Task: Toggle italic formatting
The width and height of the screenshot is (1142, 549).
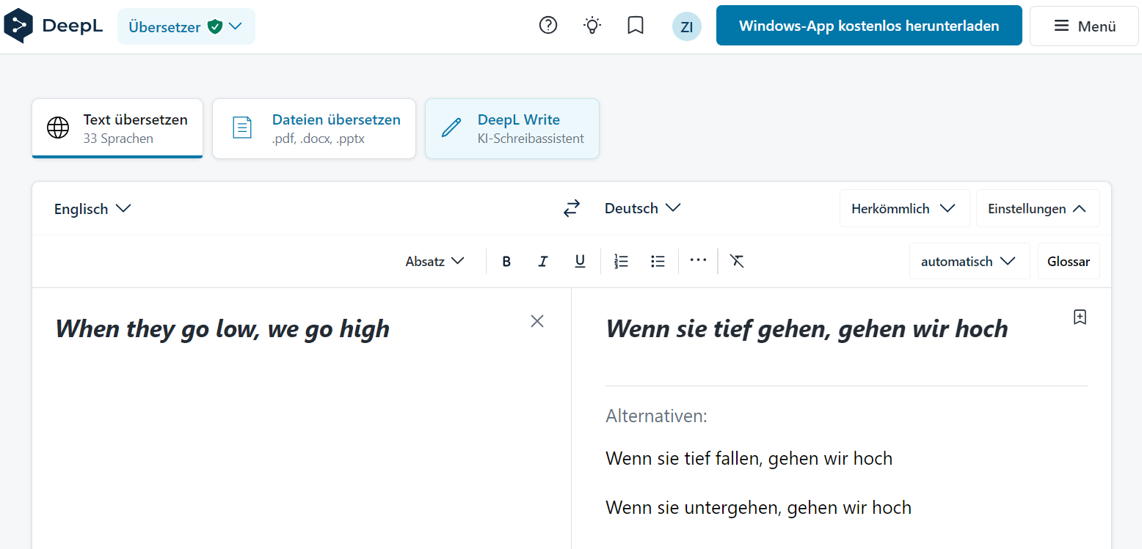Action: pyautogui.click(x=543, y=262)
